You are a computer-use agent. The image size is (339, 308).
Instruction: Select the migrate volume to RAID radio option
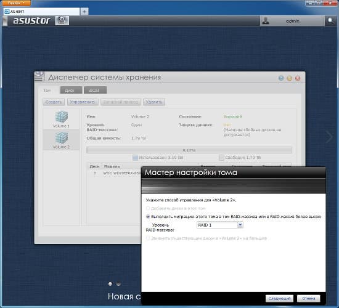click(148, 216)
